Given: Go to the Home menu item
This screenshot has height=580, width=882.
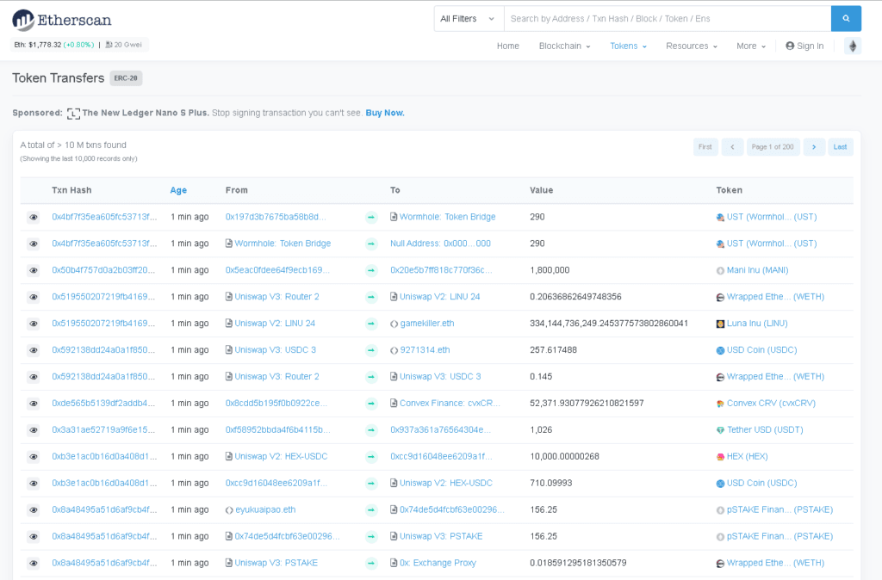Looking at the screenshot, I should (x=507, y=46).
